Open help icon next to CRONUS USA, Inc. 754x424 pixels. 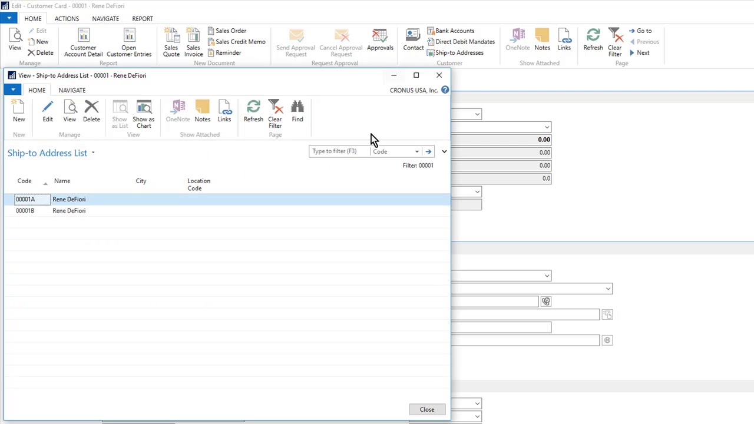pos(445,90)
